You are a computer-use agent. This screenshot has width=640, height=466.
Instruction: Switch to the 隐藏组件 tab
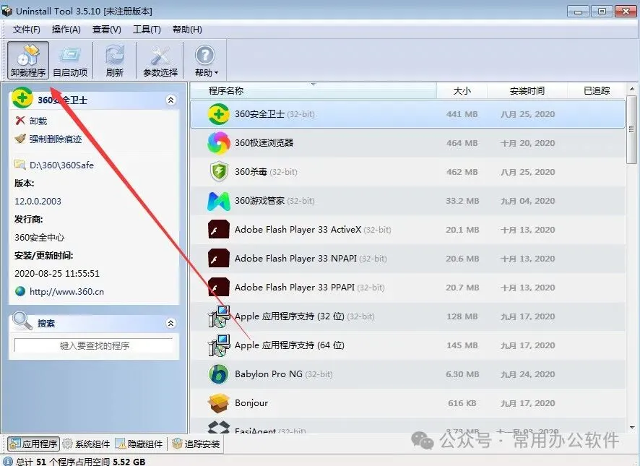coord(139,444)
